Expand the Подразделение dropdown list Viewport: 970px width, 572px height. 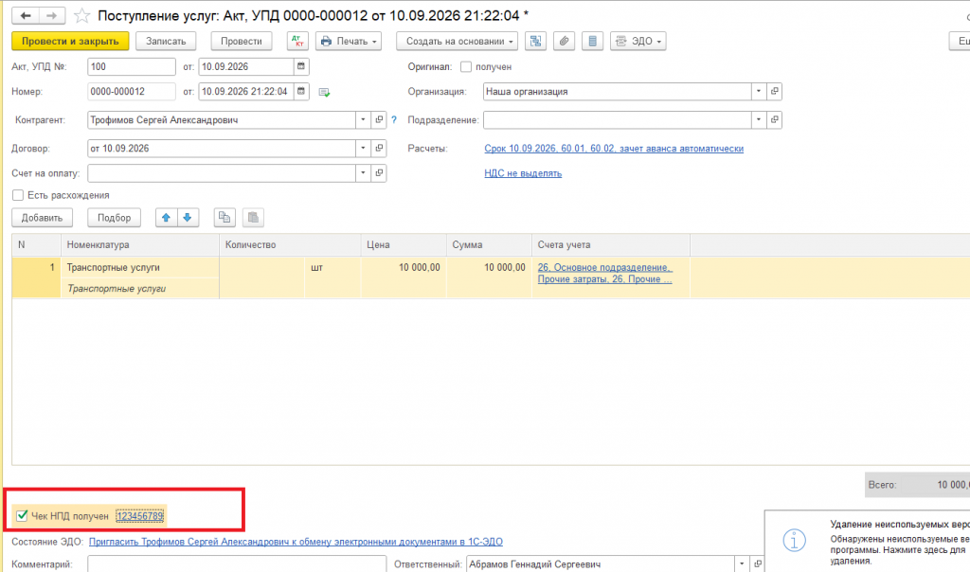click(759, 120)
